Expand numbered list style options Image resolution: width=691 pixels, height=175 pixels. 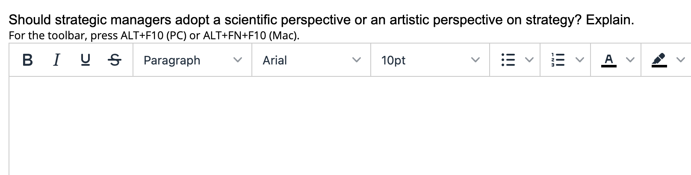580,60
